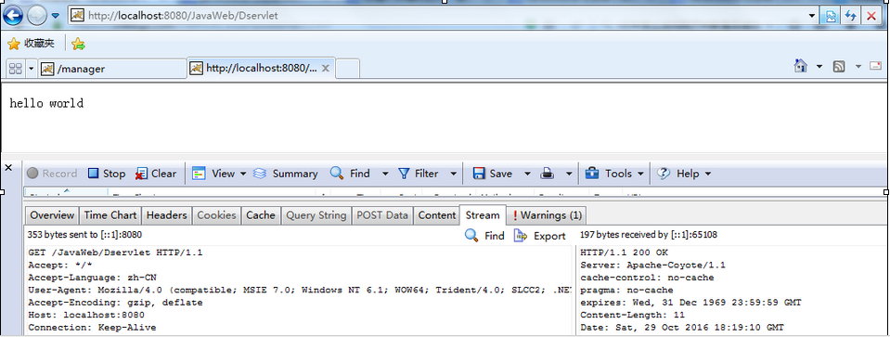Expand the Home button dropdown arrow
The image size is (890, 337).
[x=819, y=67]
